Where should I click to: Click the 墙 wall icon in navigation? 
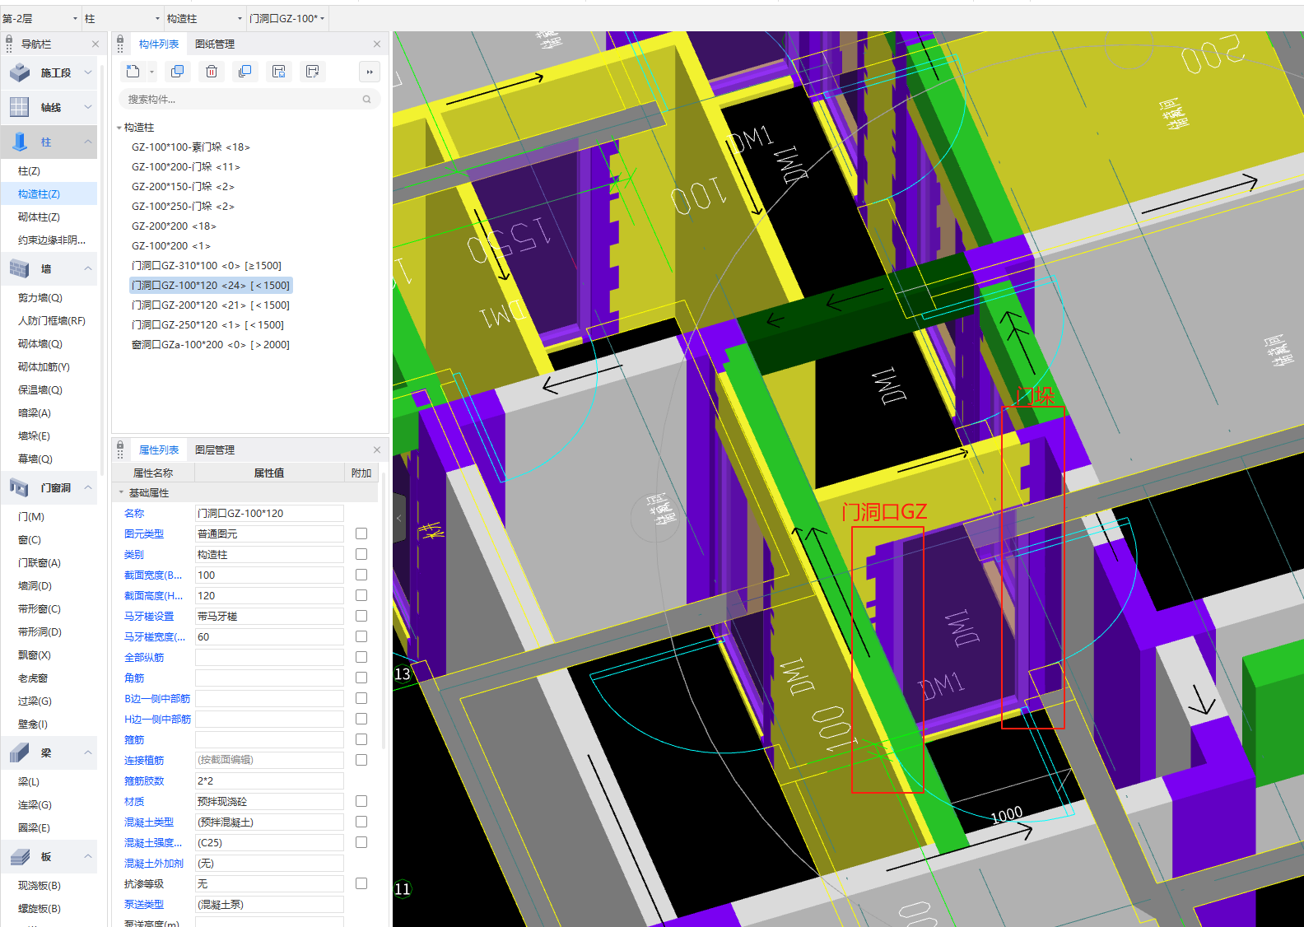[20, 268]
